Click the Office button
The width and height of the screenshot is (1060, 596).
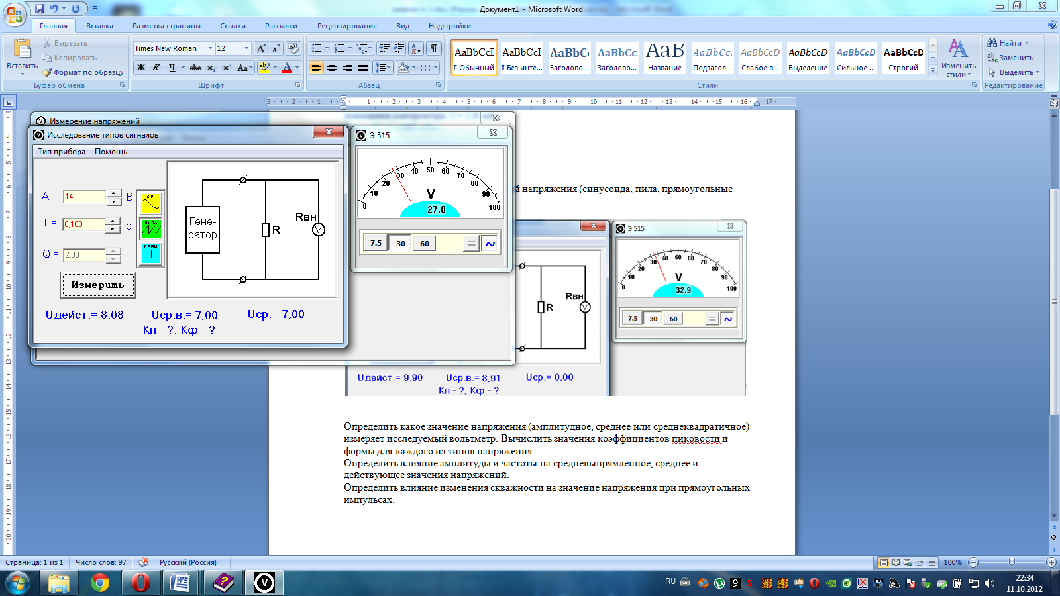pos(13,13)
